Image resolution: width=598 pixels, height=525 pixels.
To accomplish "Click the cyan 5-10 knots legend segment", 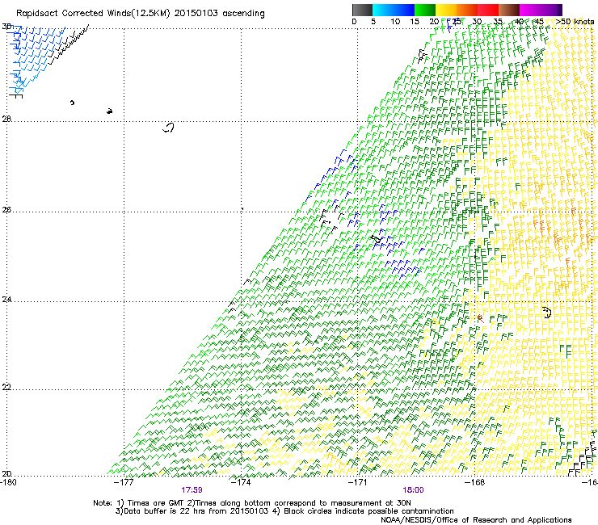I will point(383,10).
